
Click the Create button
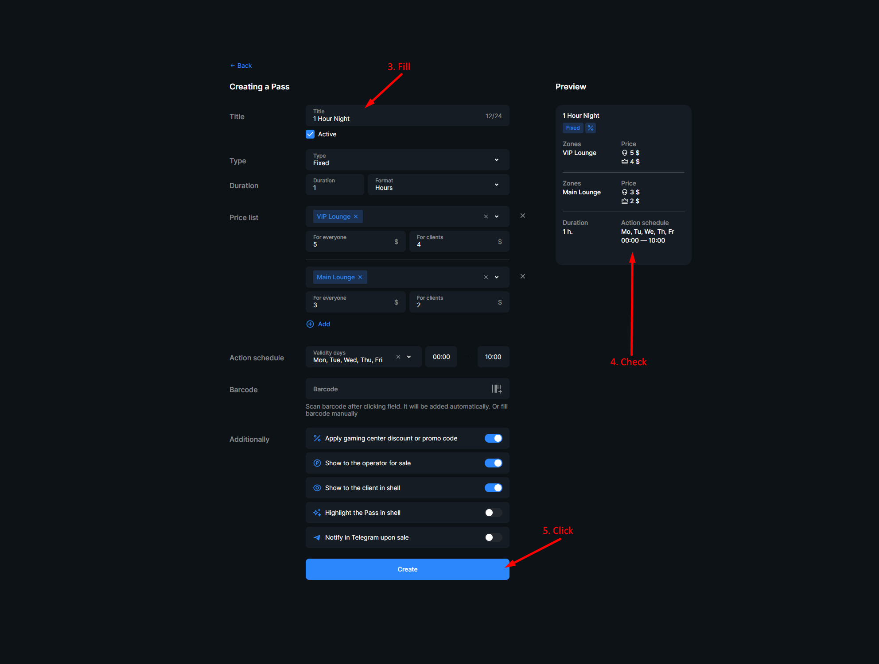[407, 569]
